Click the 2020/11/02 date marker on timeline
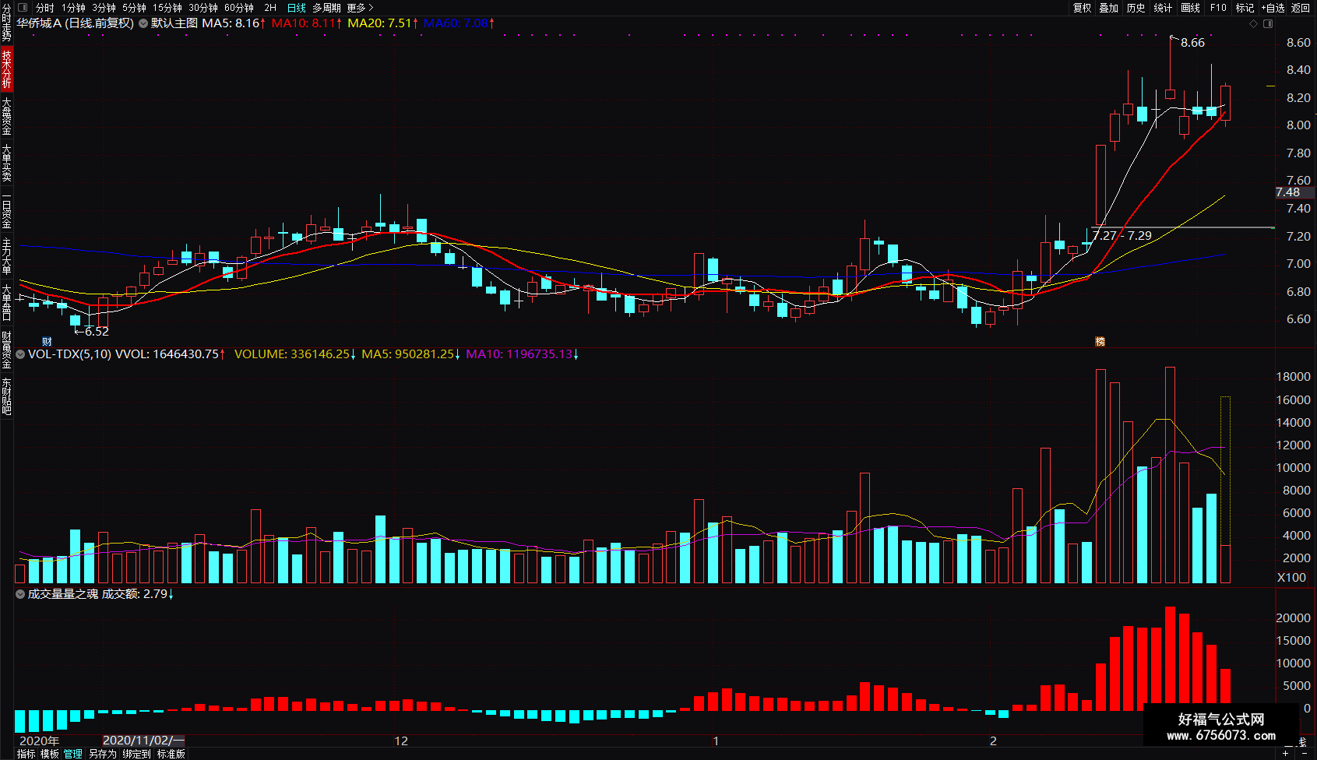 coord(143,741)
